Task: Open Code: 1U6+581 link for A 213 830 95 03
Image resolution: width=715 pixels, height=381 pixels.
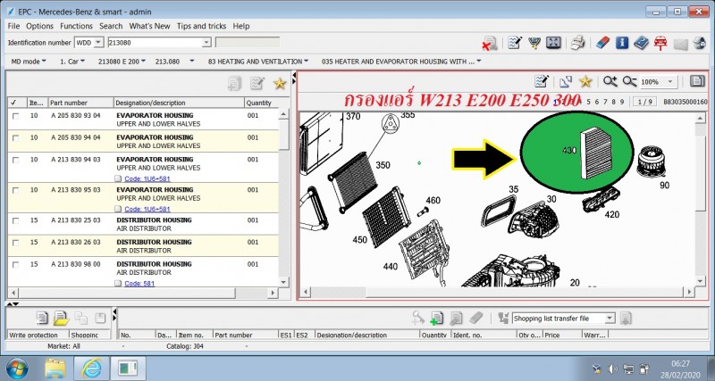Action: point(147,209)
